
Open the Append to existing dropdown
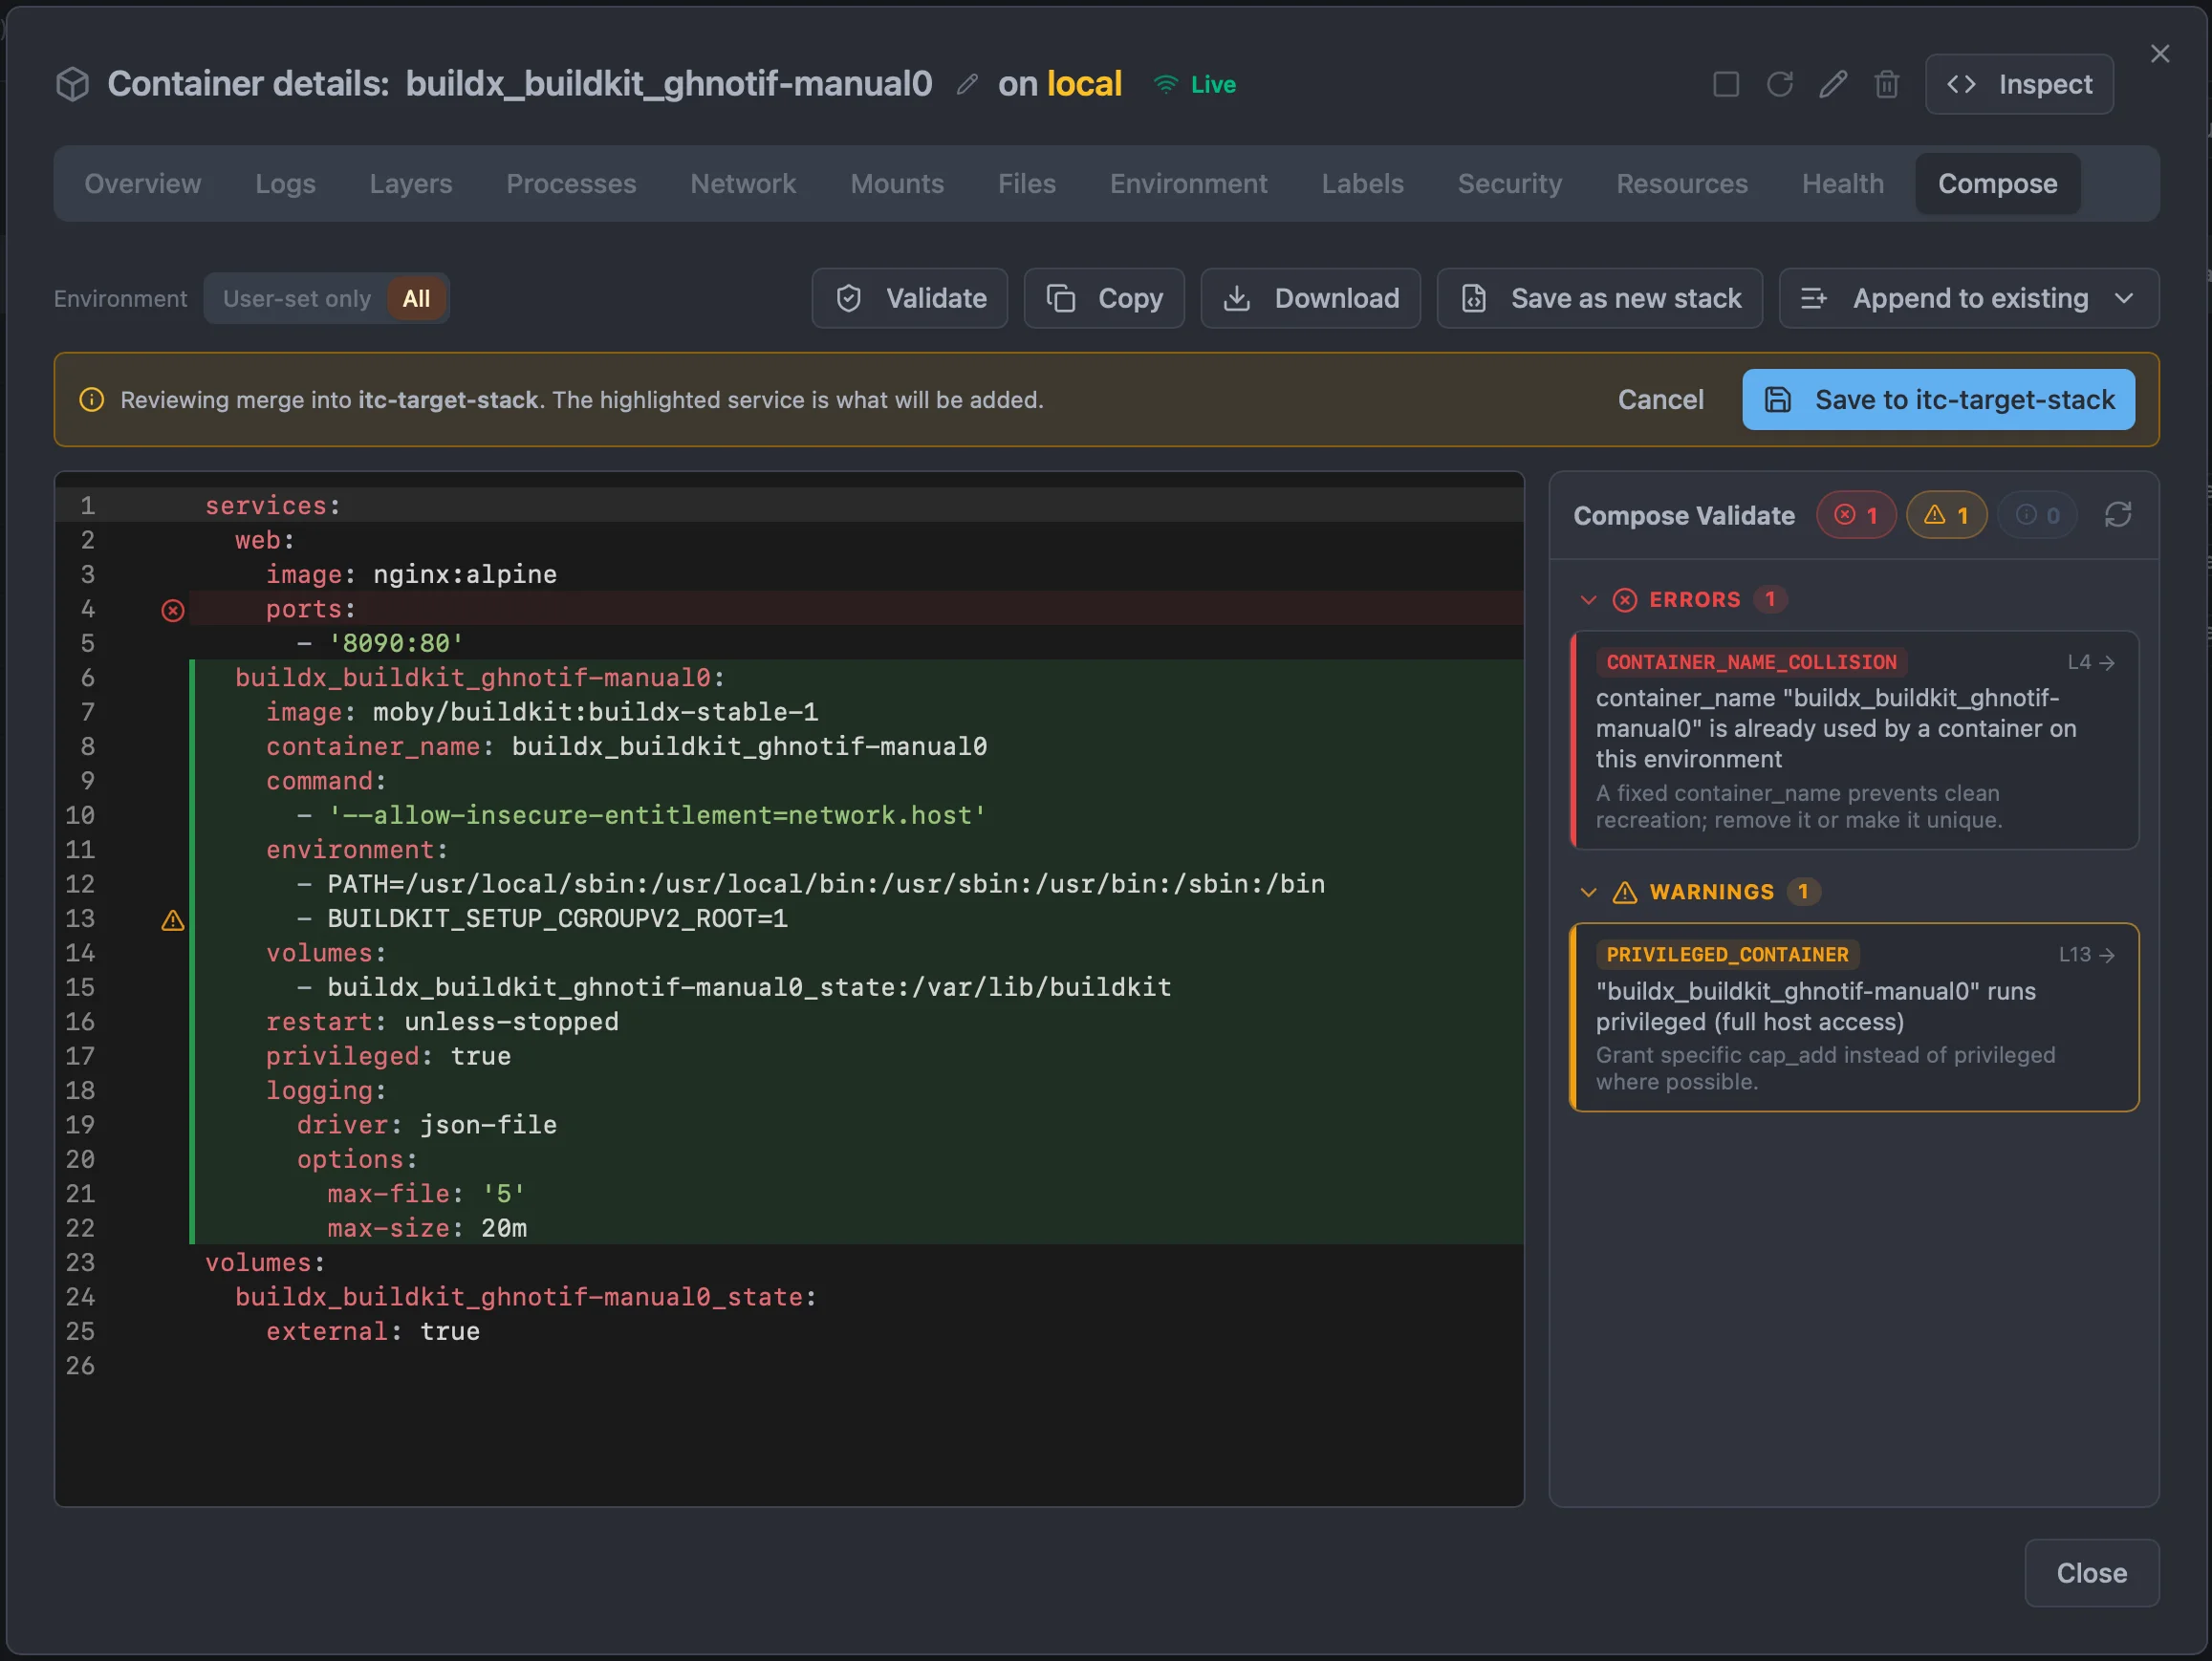1968,298
